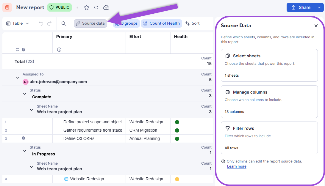Click the Source data toolbar button
Screen dimensions: 325x186
[x=90, y=23]
